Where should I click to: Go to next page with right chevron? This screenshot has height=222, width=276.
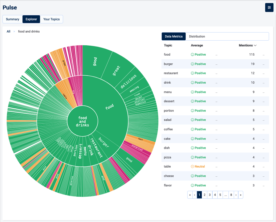click(236, 195)
